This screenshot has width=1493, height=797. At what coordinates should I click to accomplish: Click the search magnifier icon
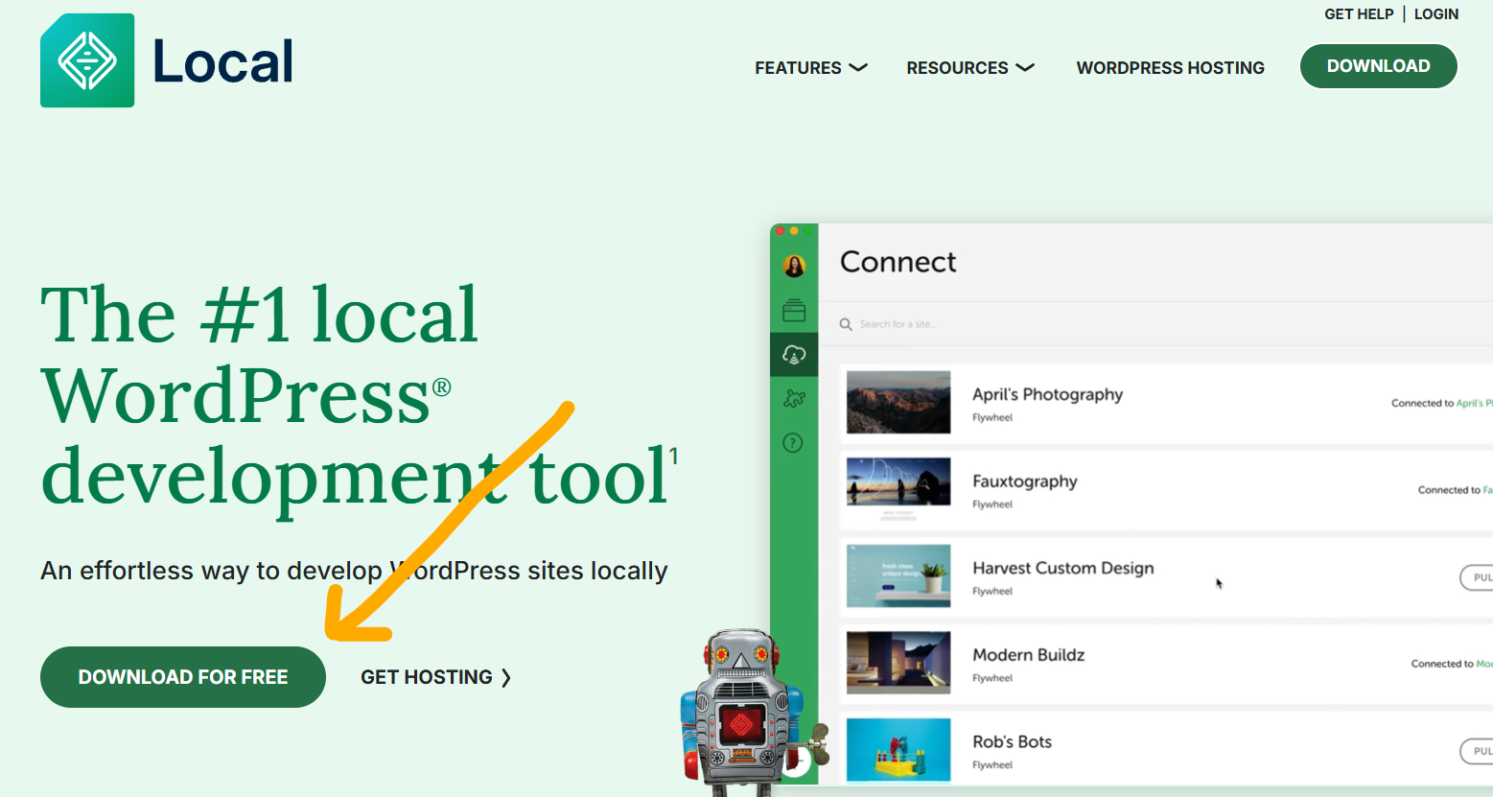pos(846,323)
